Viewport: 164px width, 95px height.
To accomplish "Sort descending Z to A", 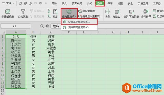I will click(x=49, y=16).
